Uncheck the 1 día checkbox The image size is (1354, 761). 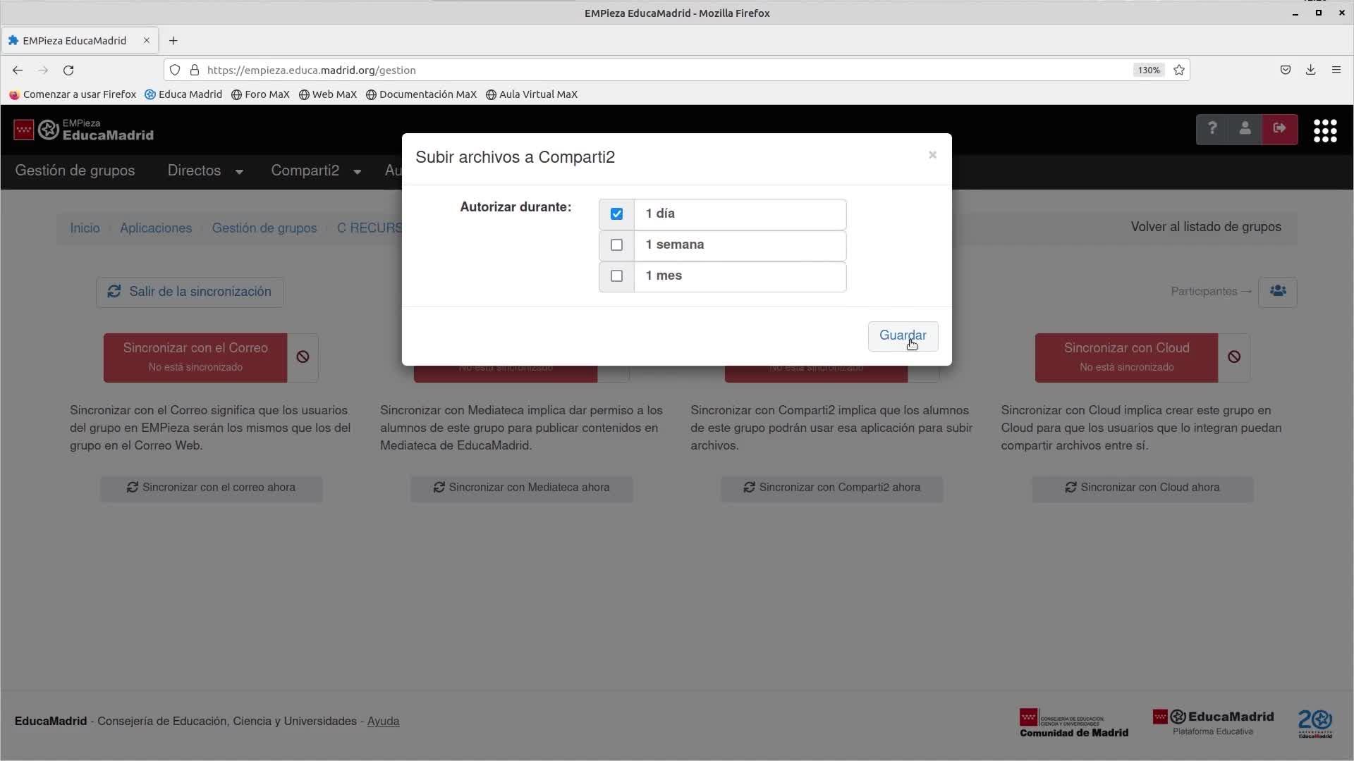click(616, 214)
